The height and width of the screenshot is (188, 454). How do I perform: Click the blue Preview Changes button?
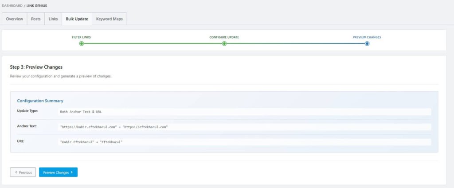click(58, 172)
